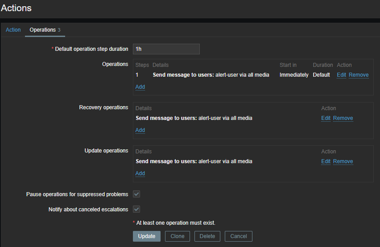Edit the recovery operation entry
The height and width of the screenshot is (247, 380).
pyautogui.click(x=326, y=118)
